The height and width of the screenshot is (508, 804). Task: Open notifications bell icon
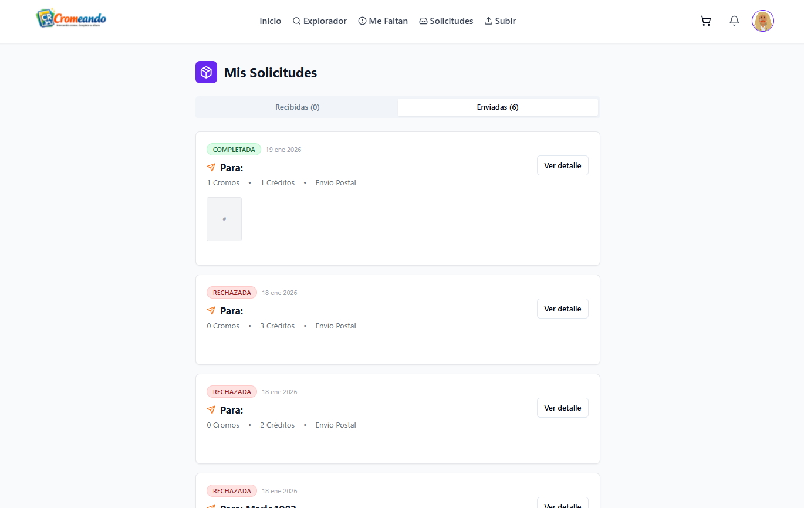click(734, 21)
